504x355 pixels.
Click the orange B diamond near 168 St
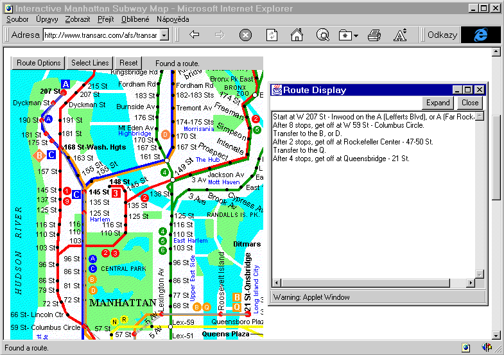[x=39, y=156]
